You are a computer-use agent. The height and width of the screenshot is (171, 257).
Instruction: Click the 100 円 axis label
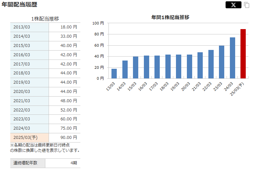tap(98, 23)
